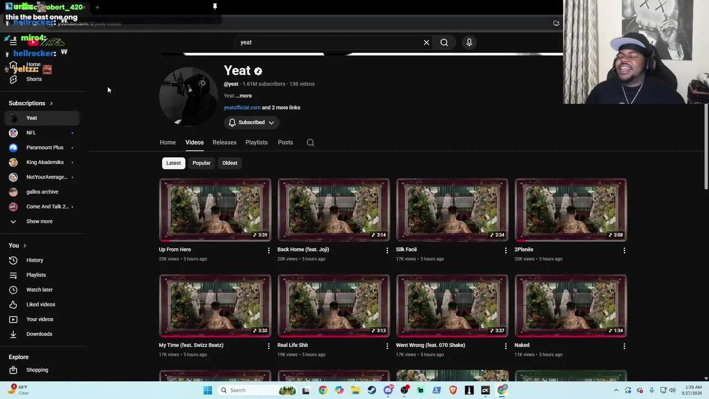Viewport: 709px width, 399px height.
Task: Start voice search with the microphone
Action: coord(469,42)
